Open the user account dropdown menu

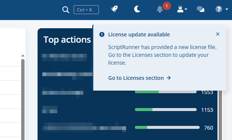(182, 9)
